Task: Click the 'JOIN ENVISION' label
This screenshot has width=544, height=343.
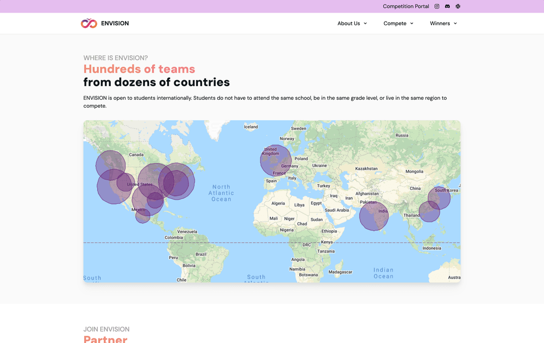Action: 106,329
